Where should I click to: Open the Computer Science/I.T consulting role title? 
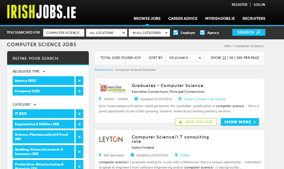pos(170,139)
